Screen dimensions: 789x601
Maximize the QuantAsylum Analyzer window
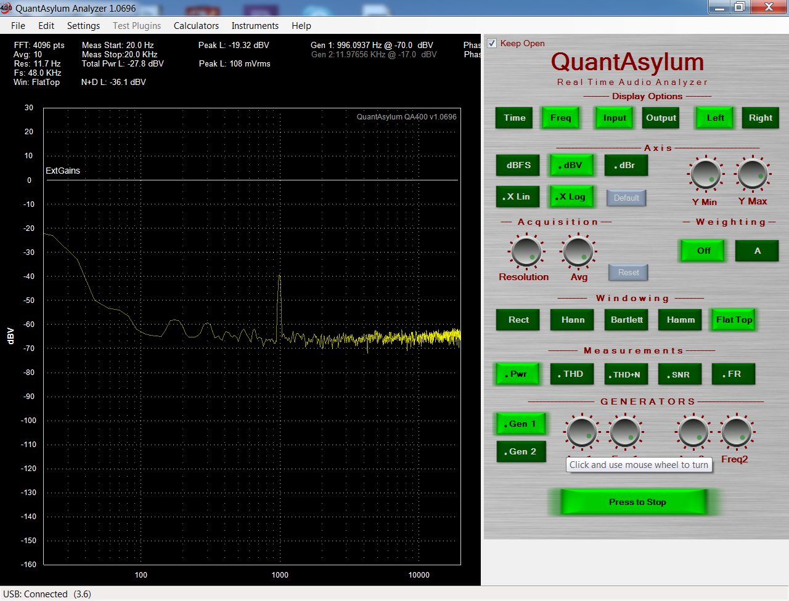[x=739, y=7]
